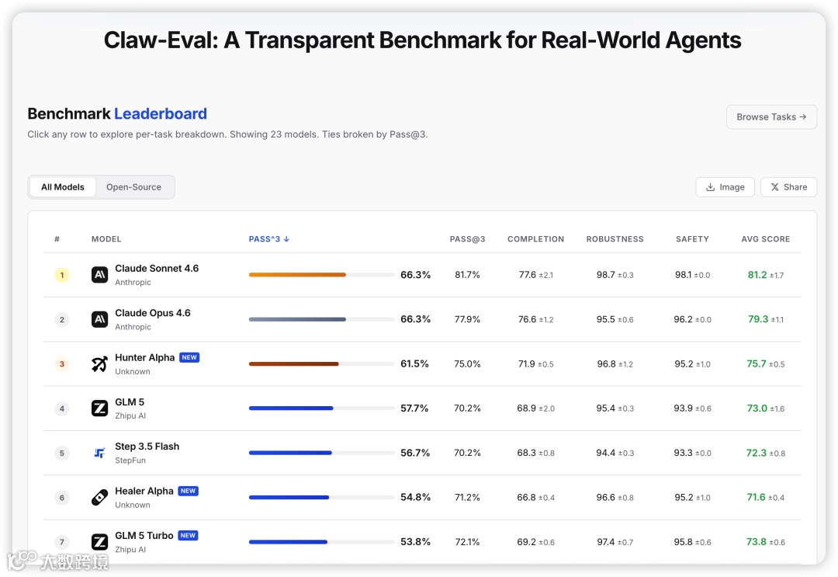Click the blue progress bar for Step 3.5 Flash

click(x=290, y=453)
